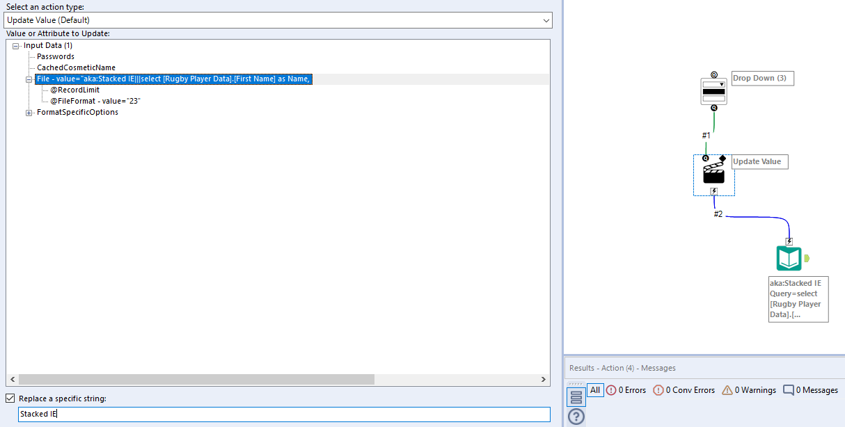Uncheck Replace a specific string
Viewport: 845px width, 427px height.
(x=10, y=398)
